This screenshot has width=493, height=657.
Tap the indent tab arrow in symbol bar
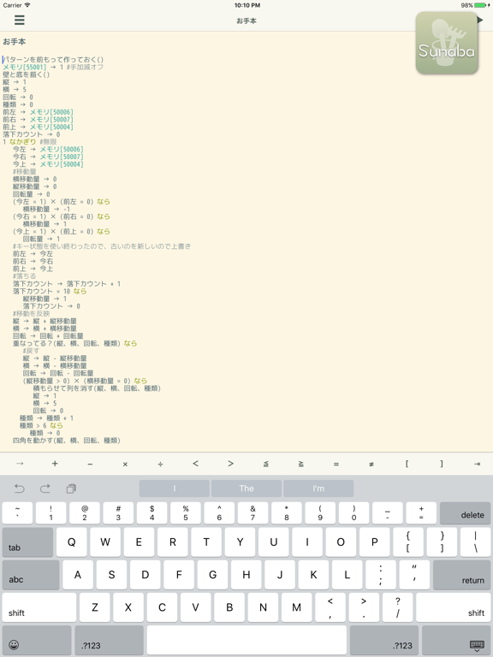pyautogui.click(x=477, y=464)
